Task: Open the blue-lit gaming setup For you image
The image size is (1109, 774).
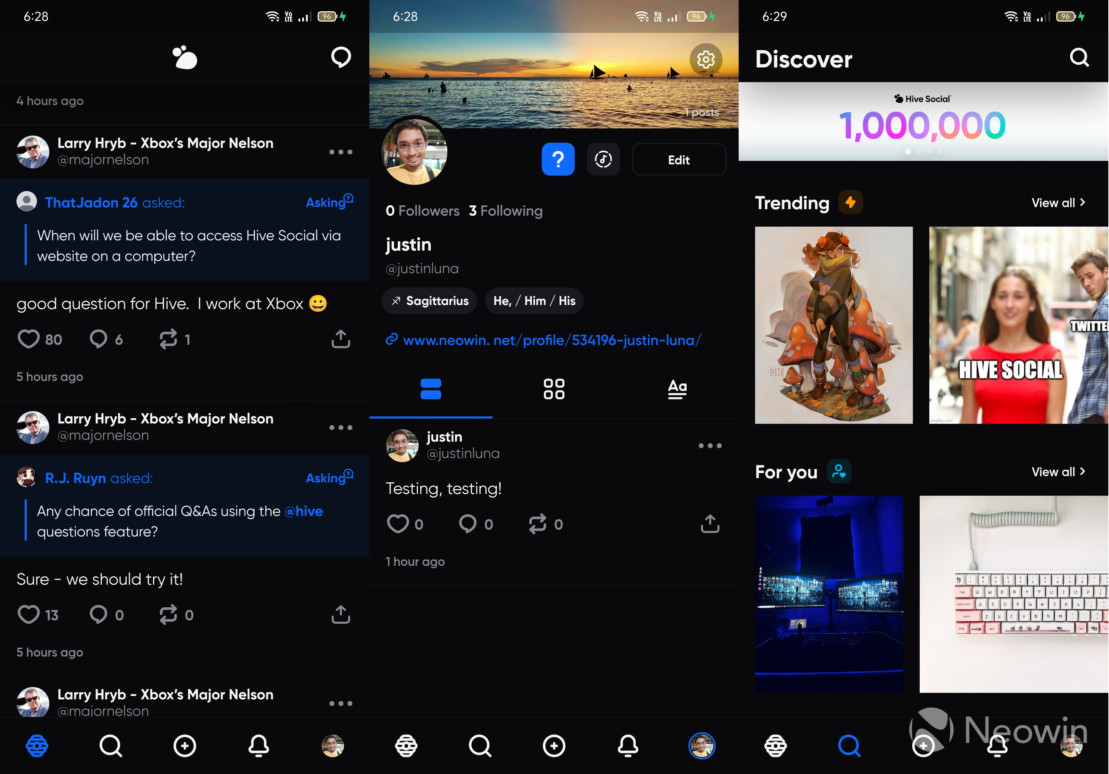Action: [829, 594]
